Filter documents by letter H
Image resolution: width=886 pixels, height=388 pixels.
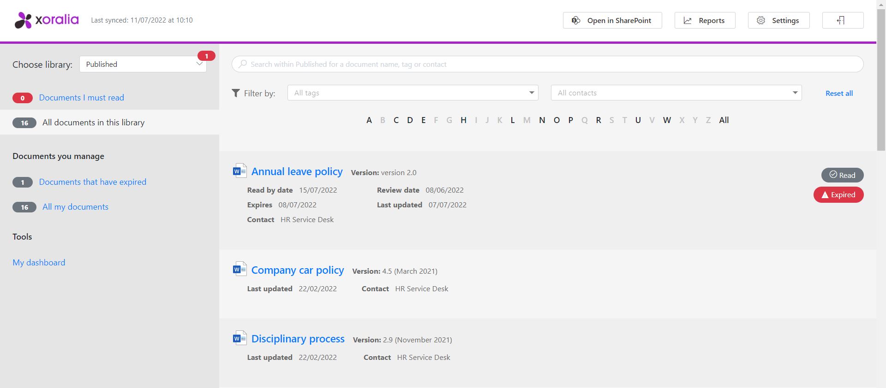[x=463, y=120]
